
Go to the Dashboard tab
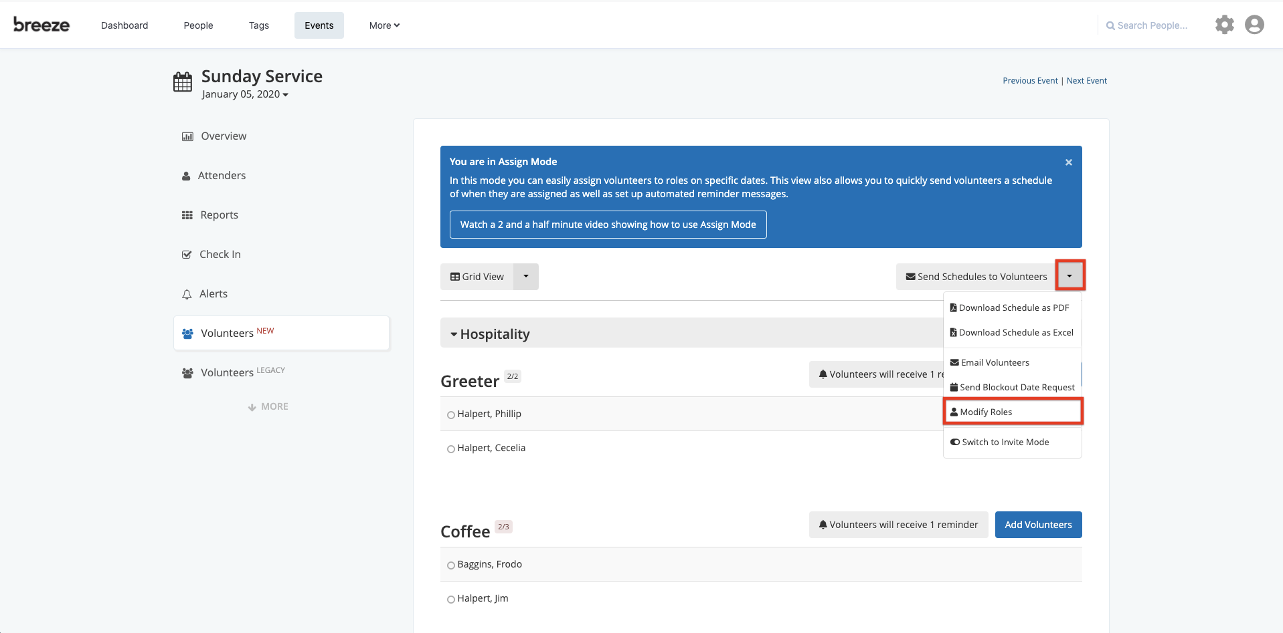point(124,25)
